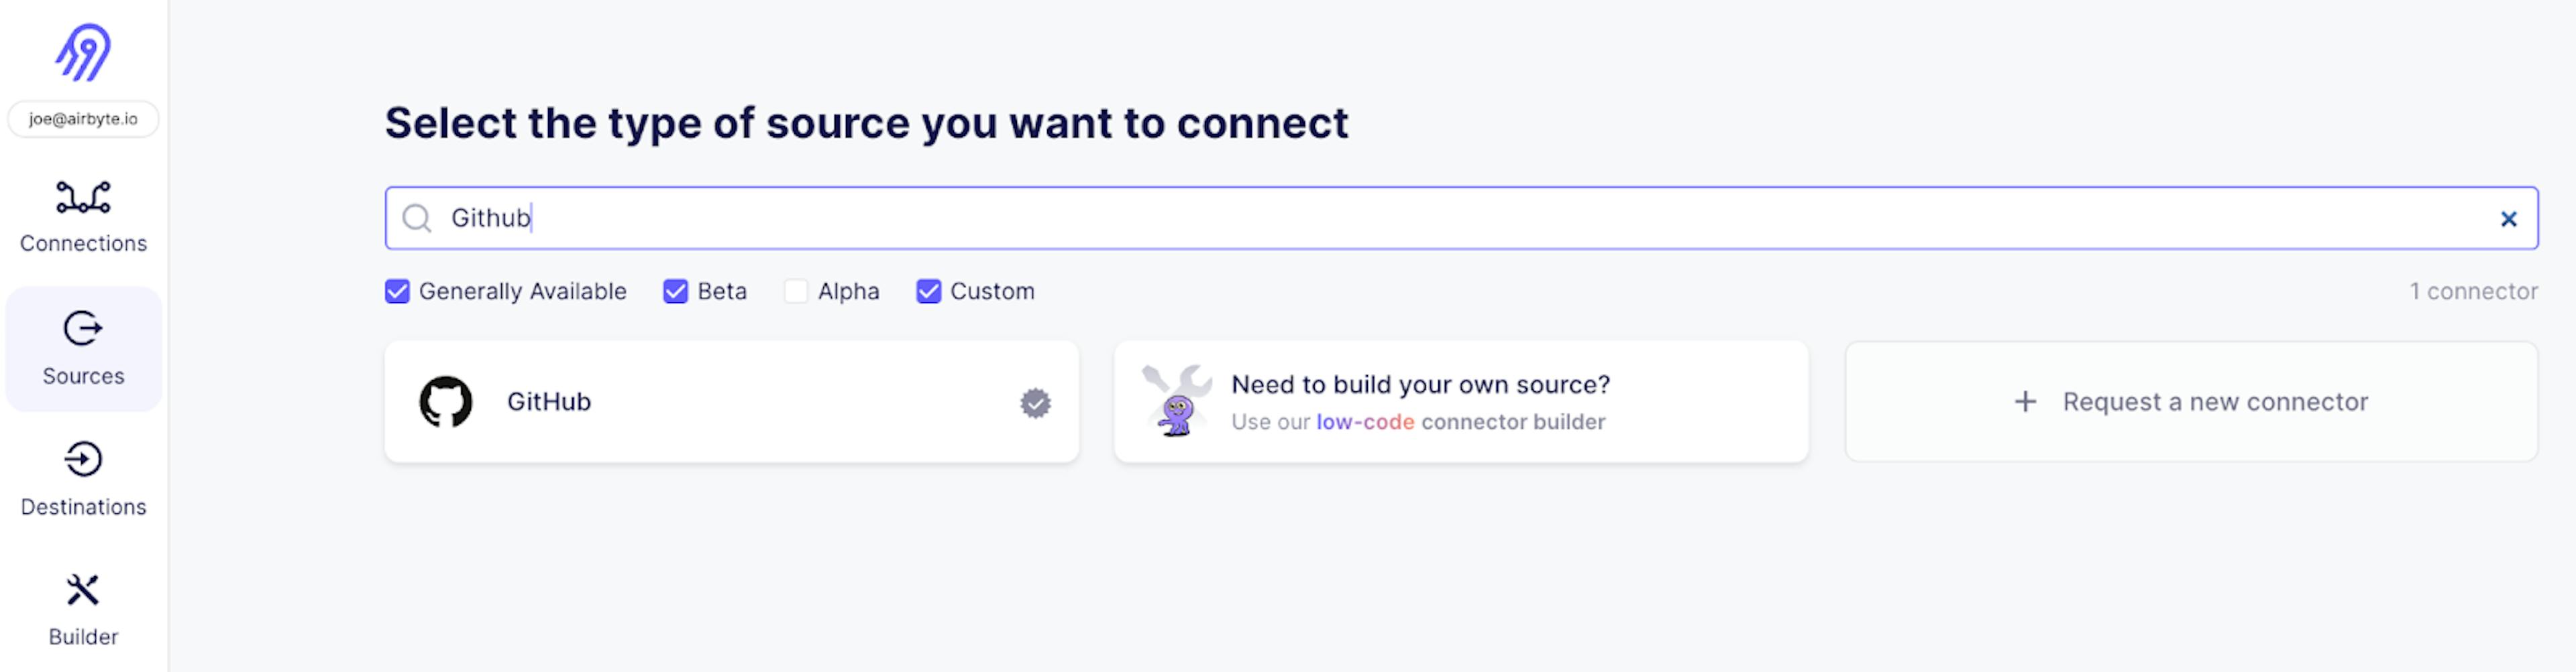The image size is (2576, 672).
Task: Uncheck the Custom checkbox
Action: click(x=928, y=291)
